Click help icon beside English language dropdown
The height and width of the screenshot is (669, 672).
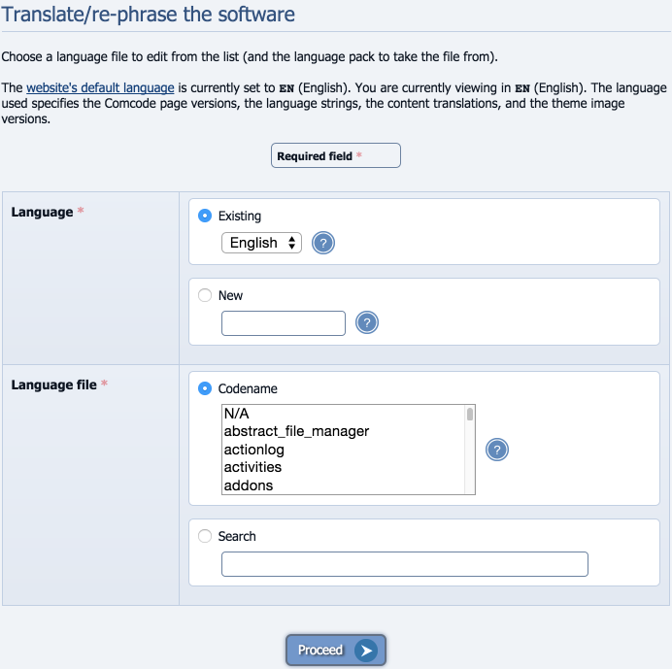323,243
